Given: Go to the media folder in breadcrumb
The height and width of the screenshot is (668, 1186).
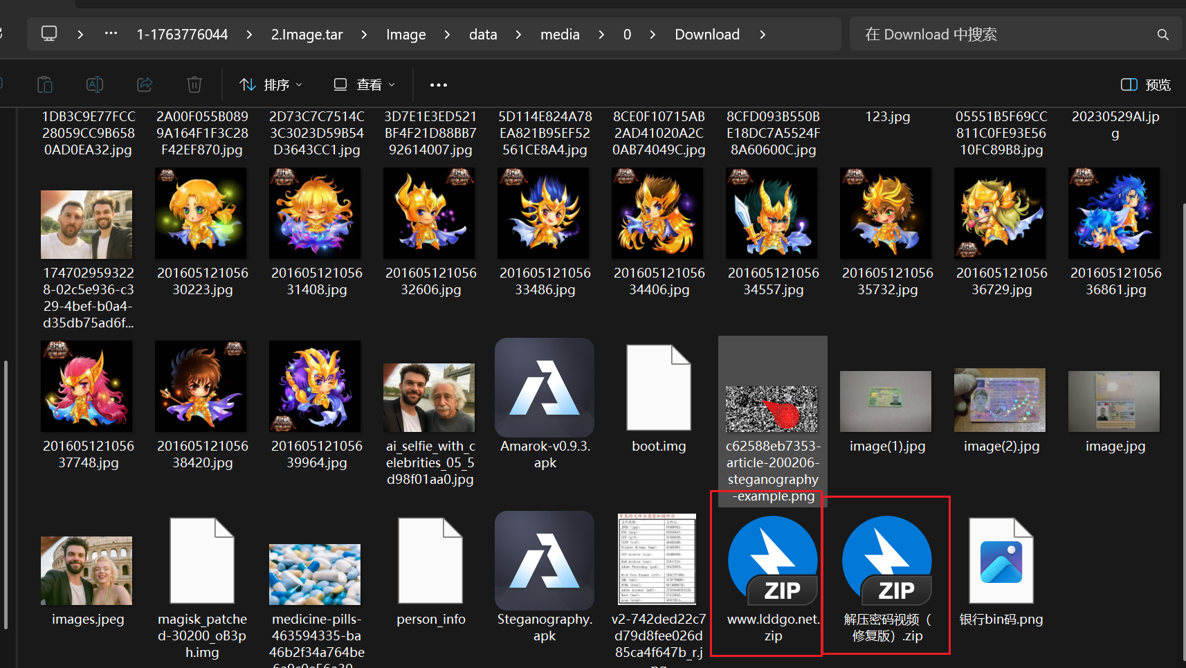Looking at the screenshot, I should [559, 35].
